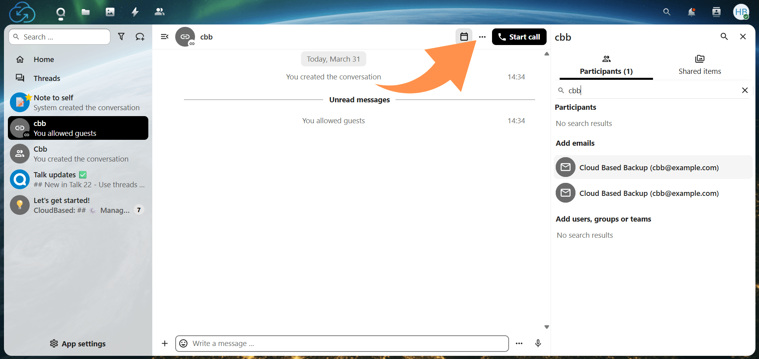Click the calendar icon in the chat header
Viewport: 759px width, 359px height.
point(464,36)
